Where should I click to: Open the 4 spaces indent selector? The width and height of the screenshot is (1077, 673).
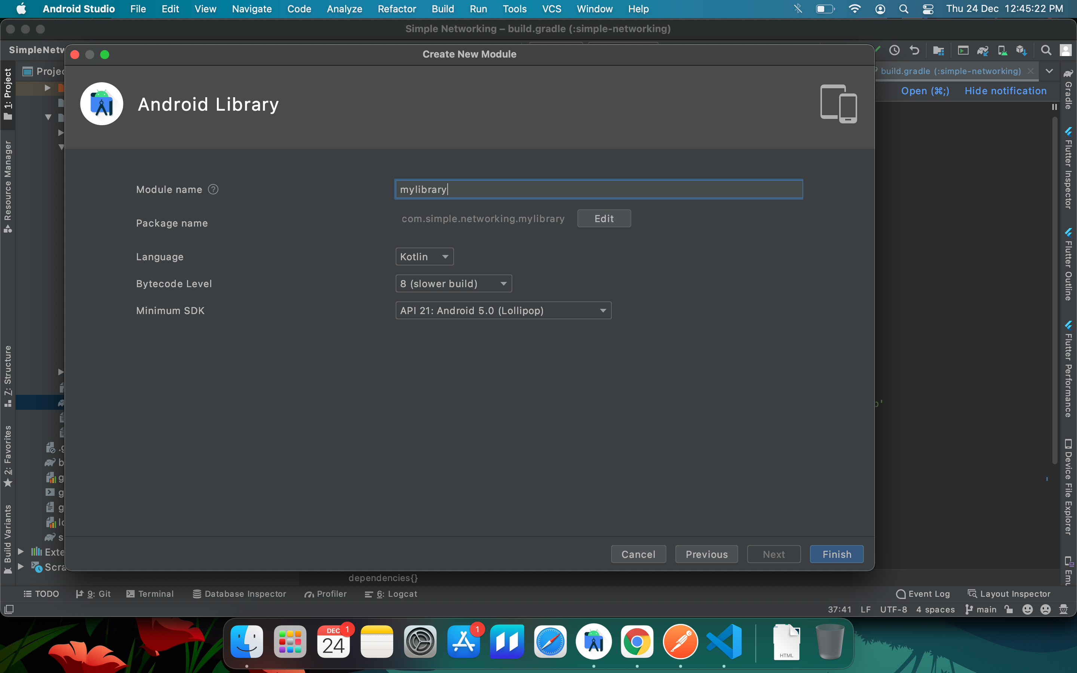[x=935, y=609]
